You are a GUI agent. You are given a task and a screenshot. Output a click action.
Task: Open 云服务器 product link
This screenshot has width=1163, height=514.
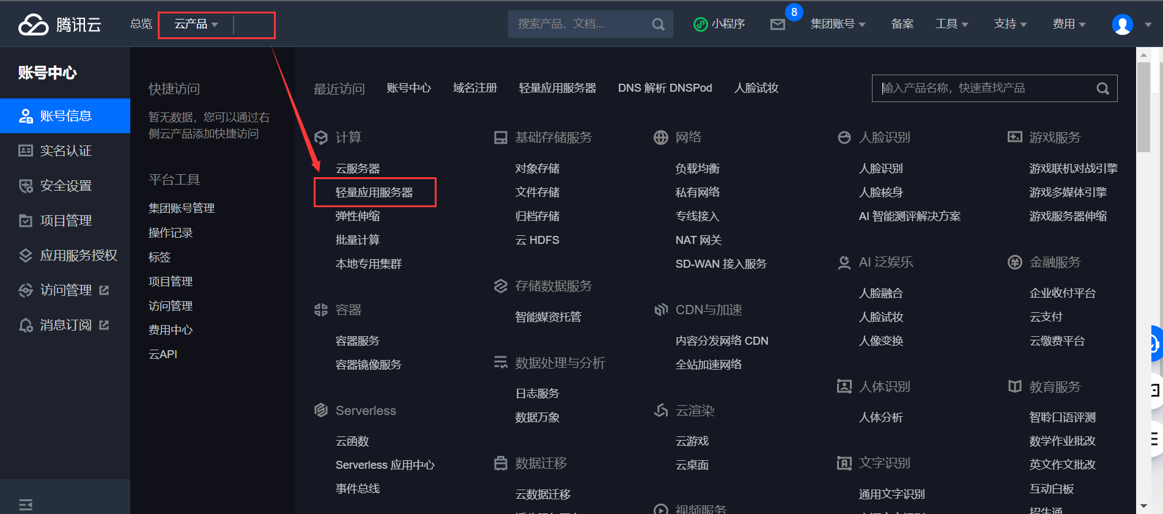pyautogui.click(x=358, y=169)
